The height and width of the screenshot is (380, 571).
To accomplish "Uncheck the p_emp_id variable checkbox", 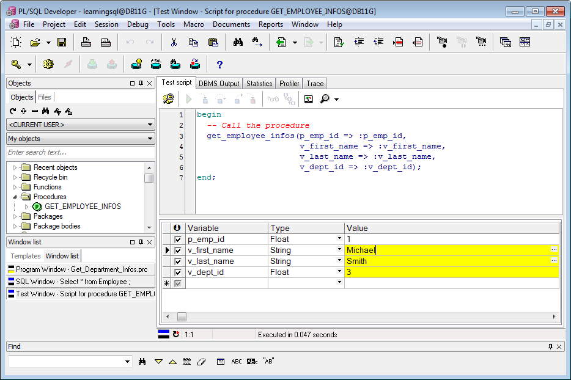I will pyautogui.click(x=178, y=239).
